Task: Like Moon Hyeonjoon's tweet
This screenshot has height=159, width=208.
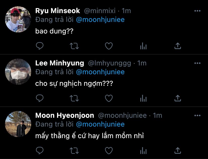Action: click(x=109, y=150)
